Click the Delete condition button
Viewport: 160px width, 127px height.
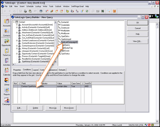click(36, 108)
